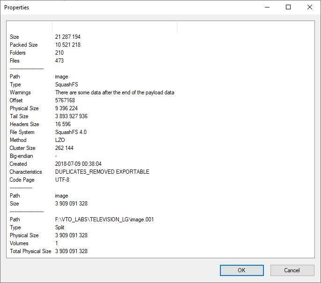Select the Offset value 5767168
321x283 pixels.
click(x=65, y=100)
